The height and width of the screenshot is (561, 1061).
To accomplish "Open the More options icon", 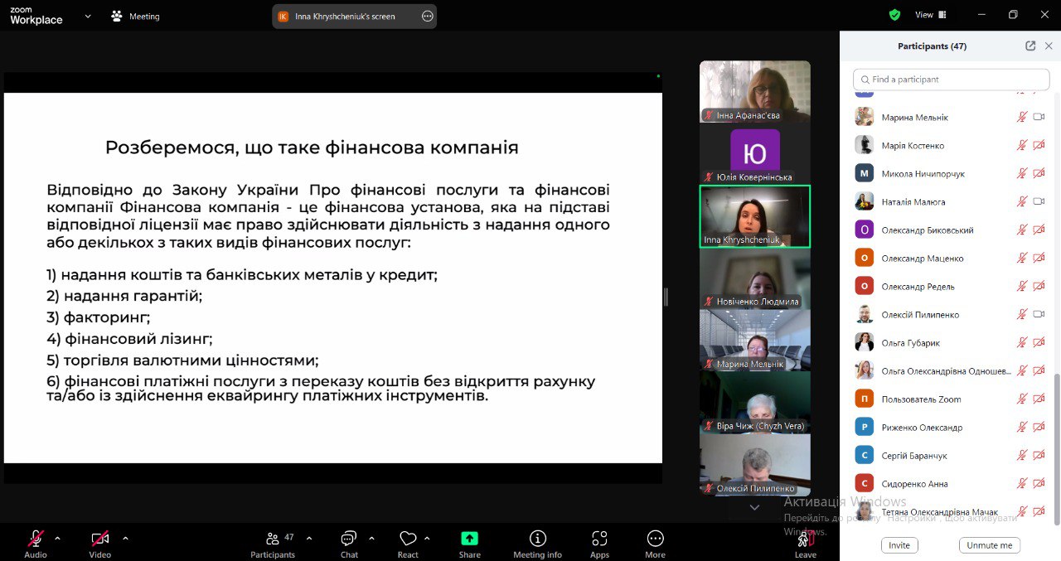I will [655, 539].
